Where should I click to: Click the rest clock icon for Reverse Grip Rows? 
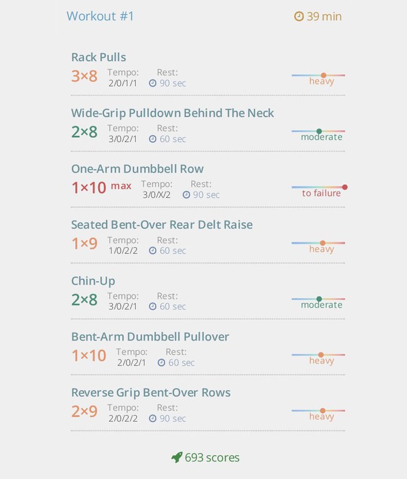click(x=153, y=418)
